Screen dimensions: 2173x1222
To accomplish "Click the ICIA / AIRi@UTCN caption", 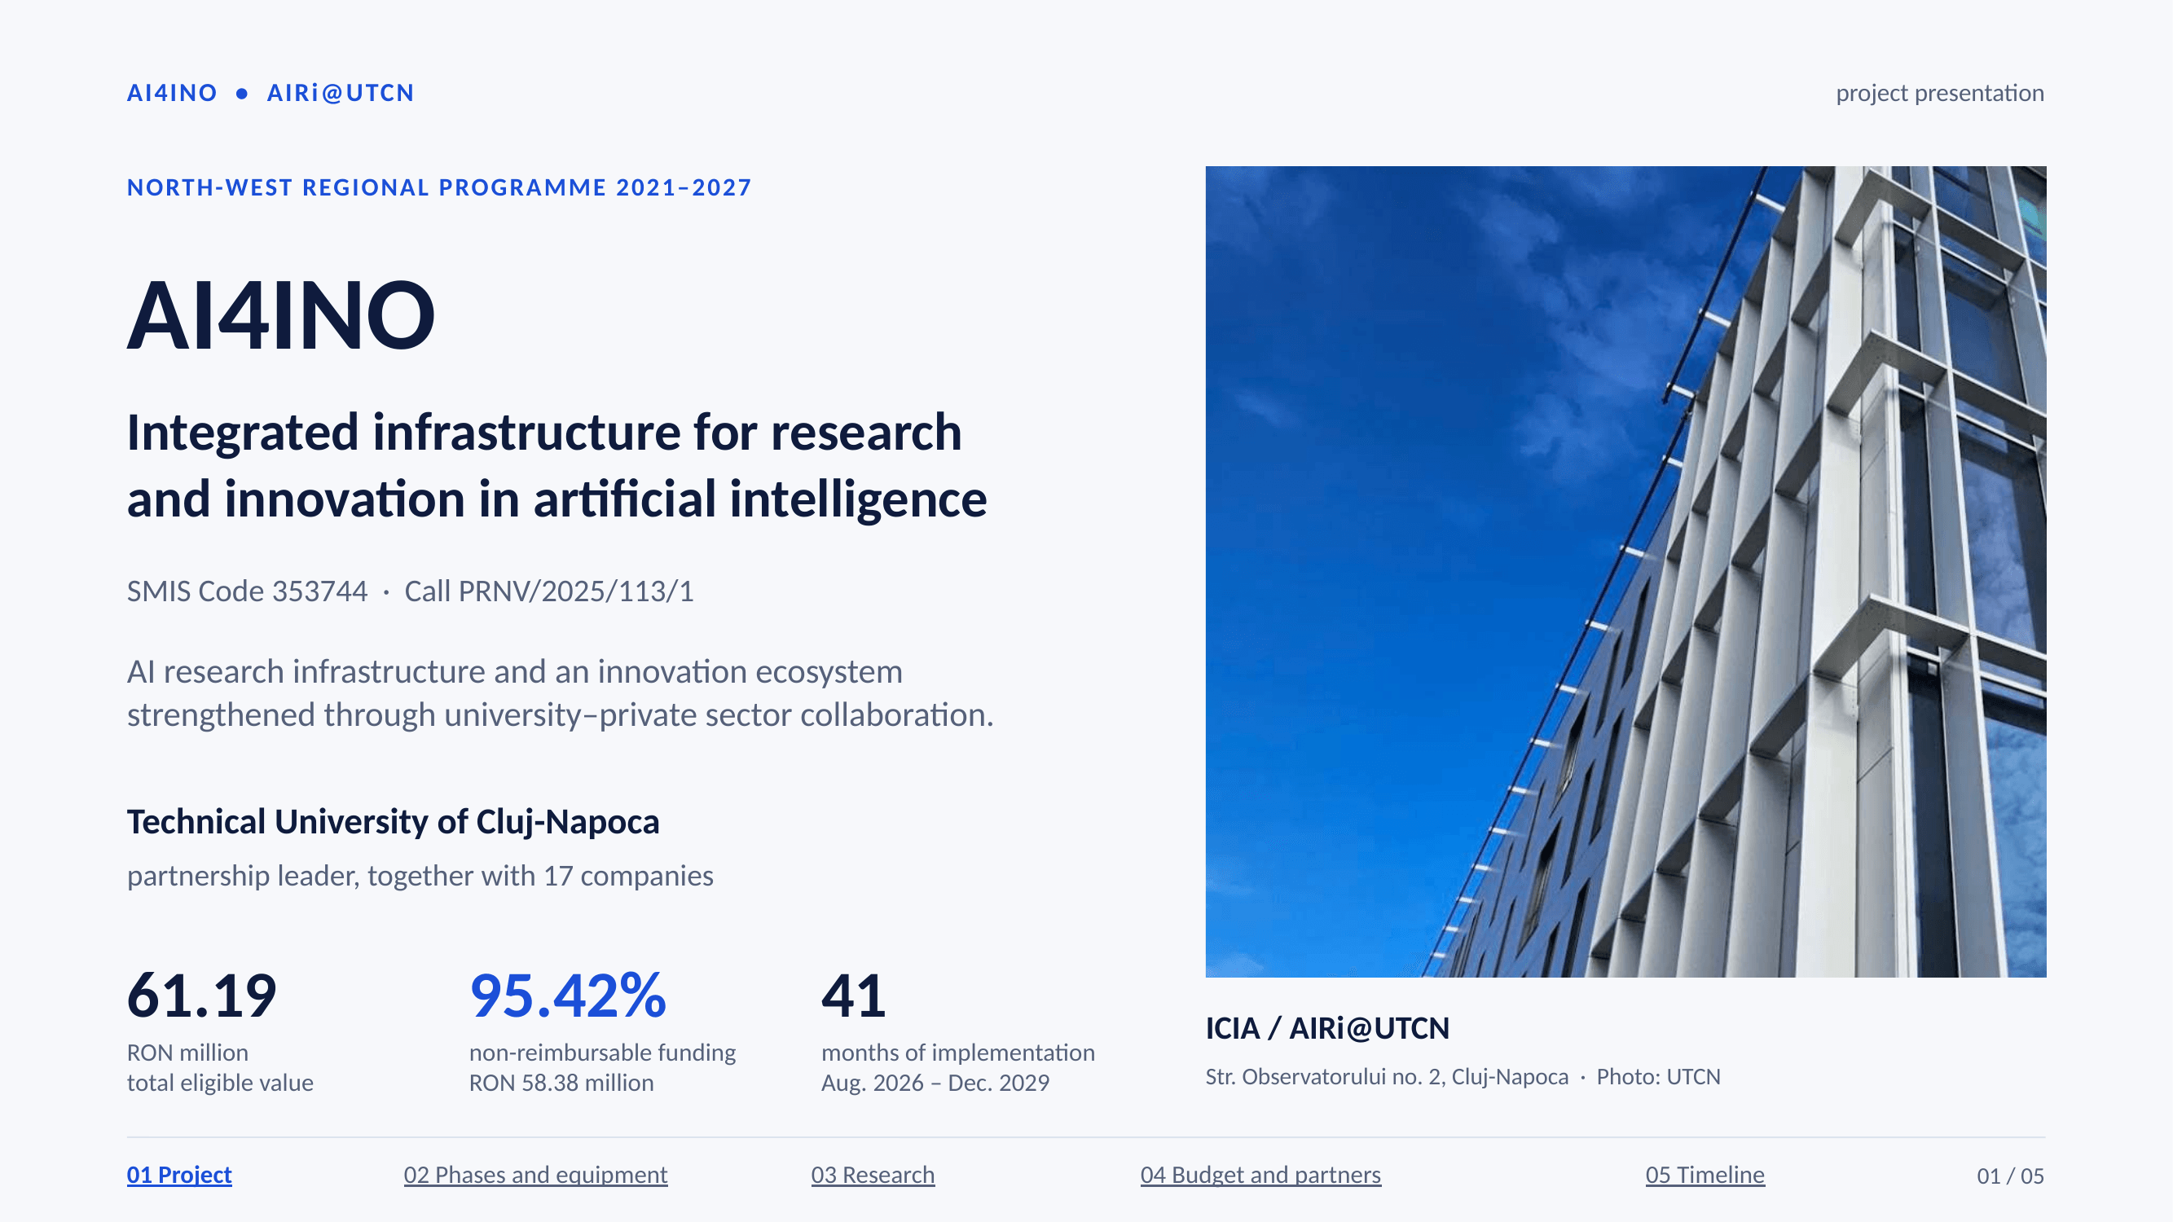I will (1328, 1029).
